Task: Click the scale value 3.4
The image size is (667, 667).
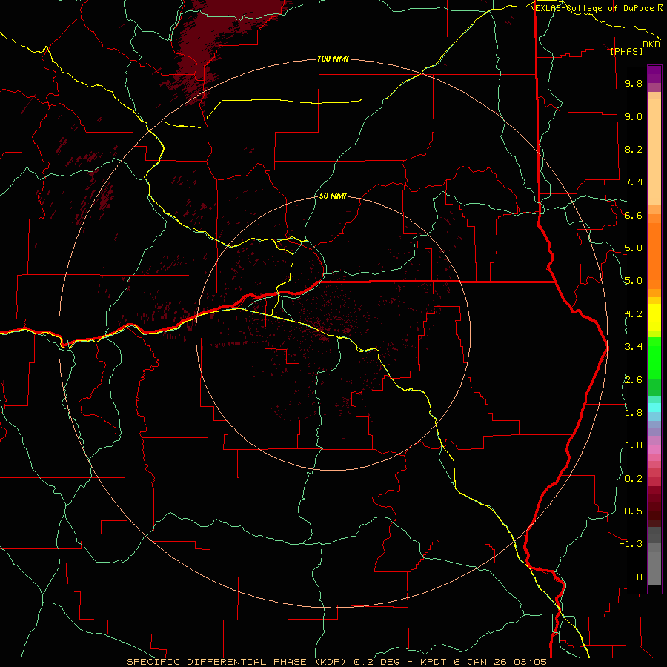Action: coord(634,347)
